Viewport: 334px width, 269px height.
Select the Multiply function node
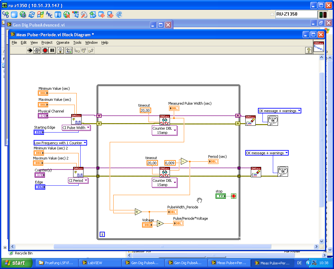[160, 223]
